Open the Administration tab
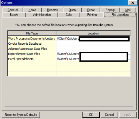139x119 pixels. [42, 15]
